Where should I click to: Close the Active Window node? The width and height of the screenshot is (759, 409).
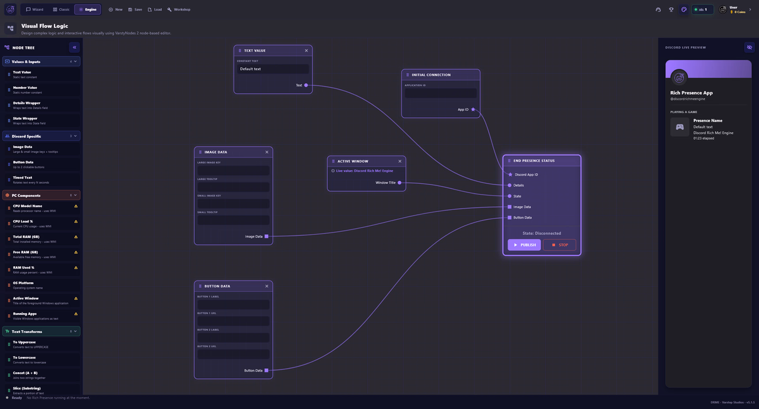(400, 161)
